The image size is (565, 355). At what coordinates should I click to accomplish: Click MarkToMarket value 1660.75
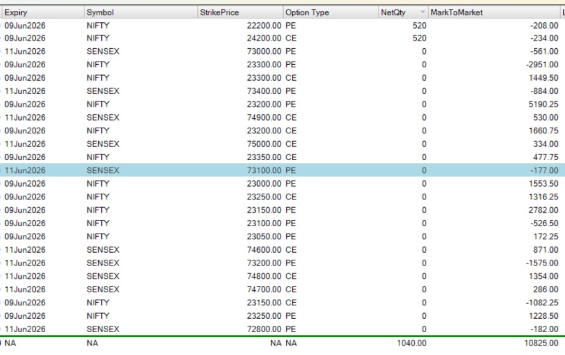[543, 131]
